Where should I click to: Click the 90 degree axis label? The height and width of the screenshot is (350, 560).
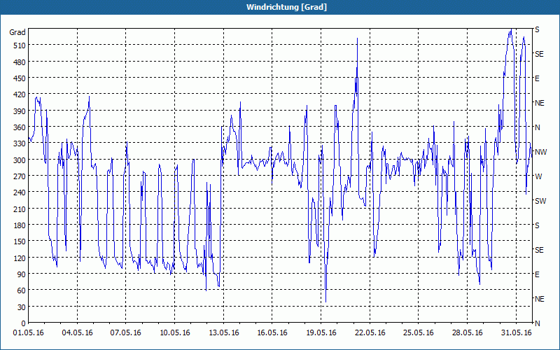21,274
